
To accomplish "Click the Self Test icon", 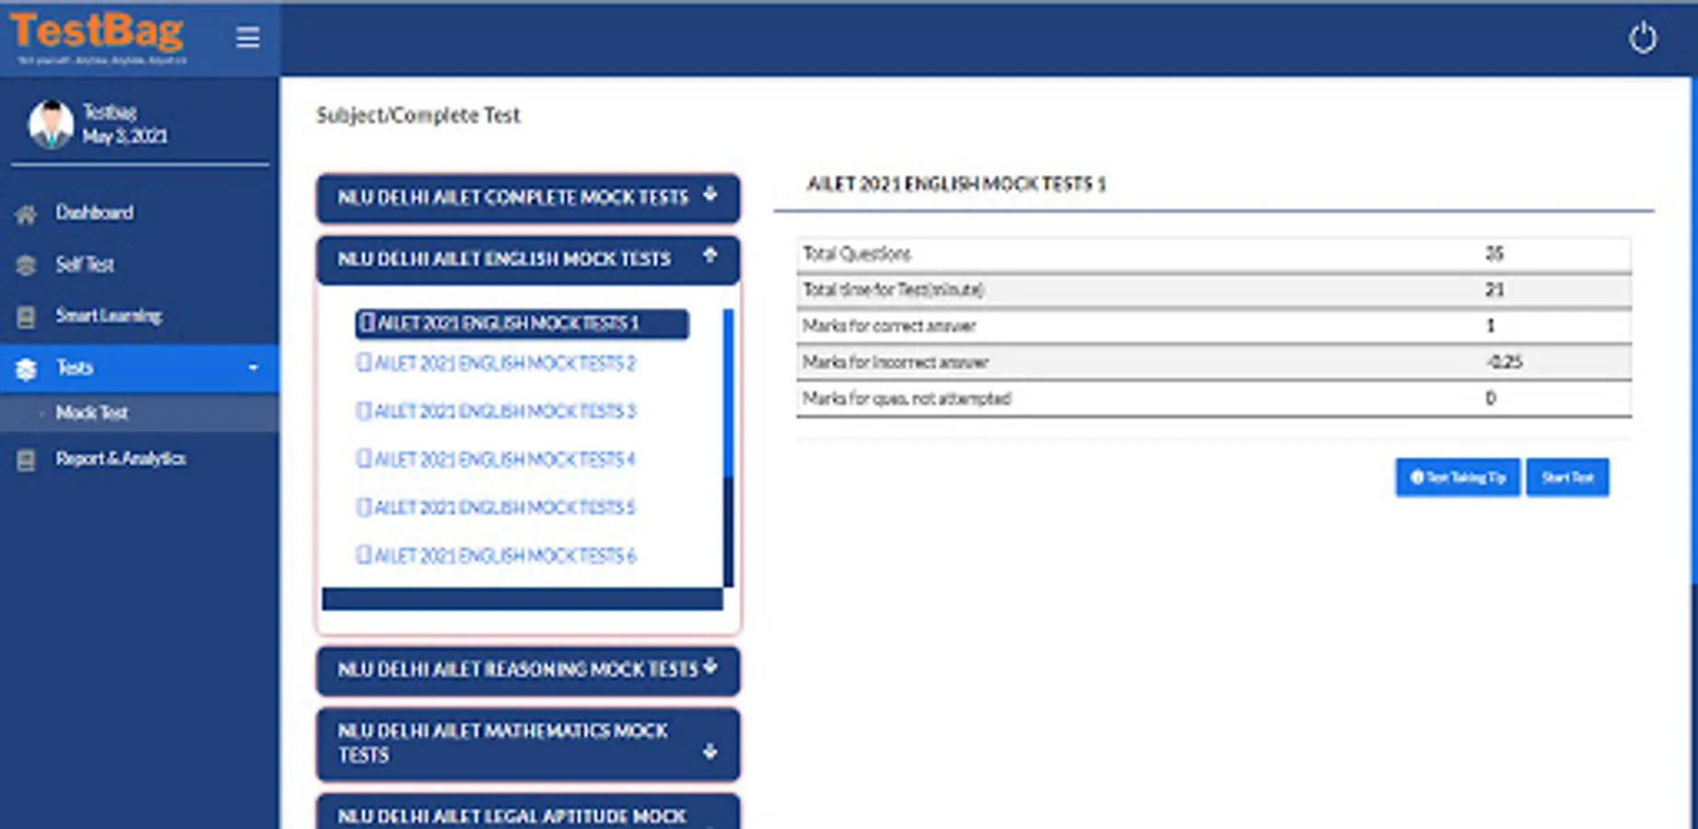I will 26,265.
